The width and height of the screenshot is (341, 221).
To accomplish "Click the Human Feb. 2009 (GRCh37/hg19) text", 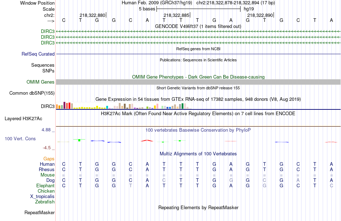I will [157, 3].
